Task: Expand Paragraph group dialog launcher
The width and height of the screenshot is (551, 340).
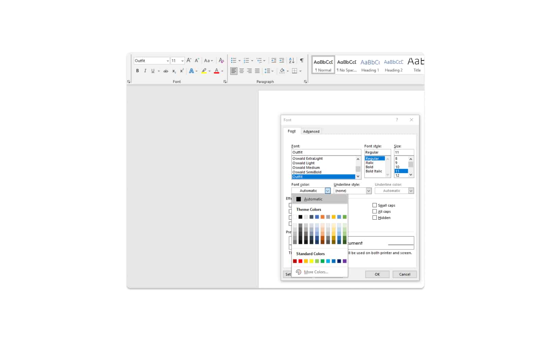Action: pyautogui.click(x=305, y=82)
